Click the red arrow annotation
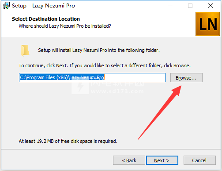 160,113
